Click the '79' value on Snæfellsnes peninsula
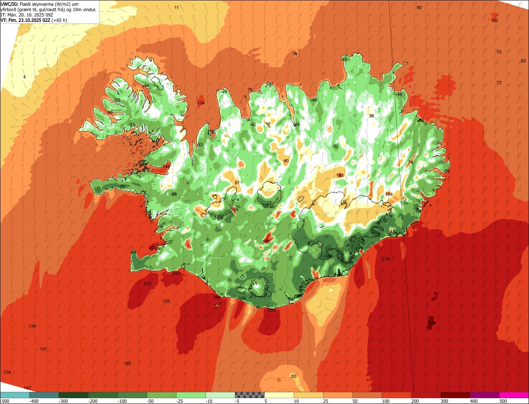The height and width of the screenshot is (404, 529). (122, 187)
